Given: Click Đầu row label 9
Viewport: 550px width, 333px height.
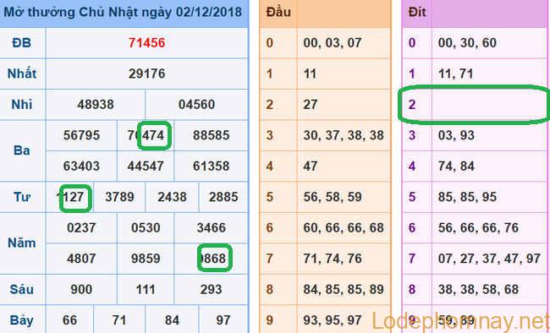Looking at the screenshot, I should pyautogui.click(x=269, y=320).
